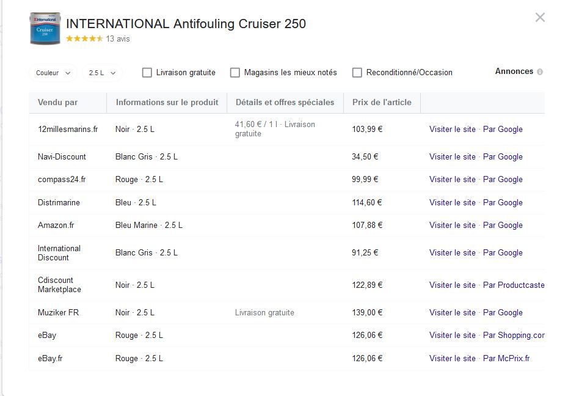Screen dimensions: 568x396
Task: Visit the site for compass24.fr
Action: click(452, 179)
